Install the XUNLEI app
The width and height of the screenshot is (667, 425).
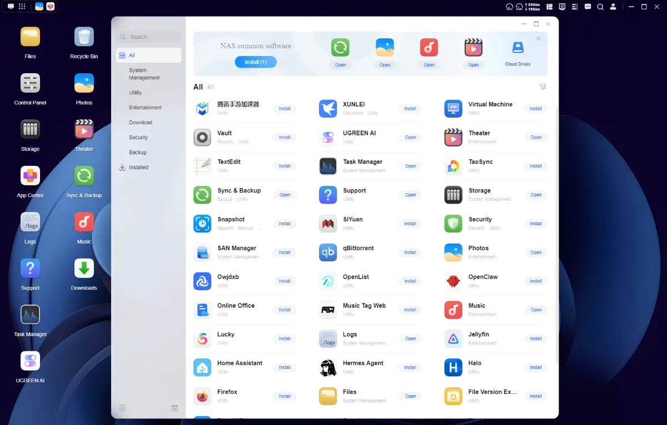click(410, 109)
